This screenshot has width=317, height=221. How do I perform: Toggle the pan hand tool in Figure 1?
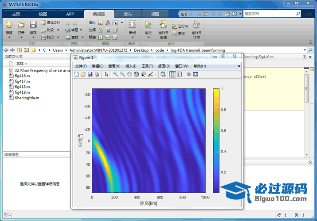(x=129, y=74)
